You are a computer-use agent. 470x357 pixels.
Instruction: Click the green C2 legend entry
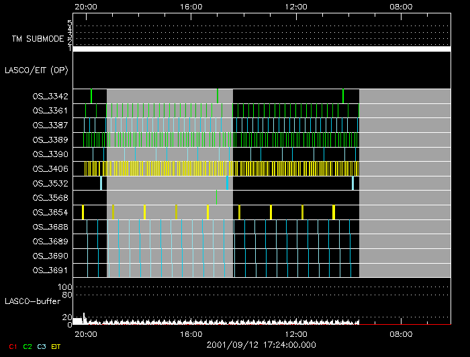(x=28, y=346)
